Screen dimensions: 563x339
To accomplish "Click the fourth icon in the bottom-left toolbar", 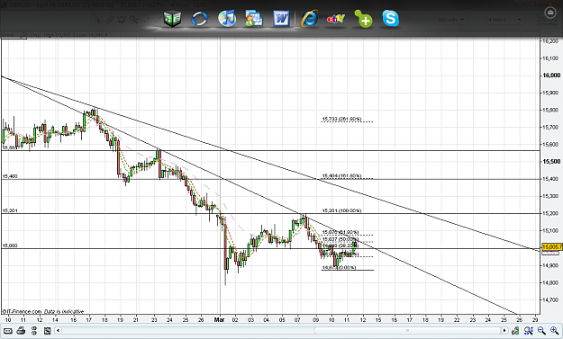I will click(47, 330).
